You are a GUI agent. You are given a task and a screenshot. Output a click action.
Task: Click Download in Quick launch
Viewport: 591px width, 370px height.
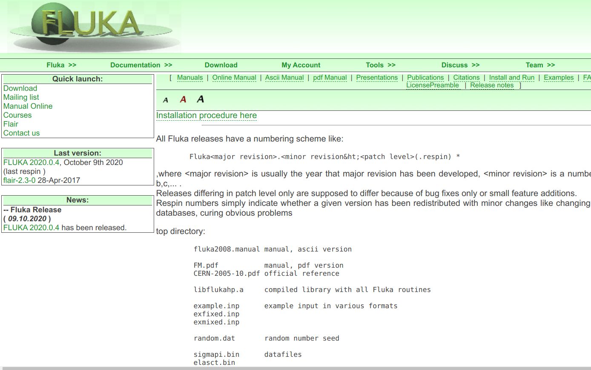tap(20, 88)
